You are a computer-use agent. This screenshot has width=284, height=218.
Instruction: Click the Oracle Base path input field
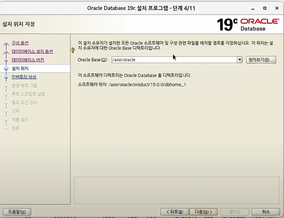click(x=174, y=60)
